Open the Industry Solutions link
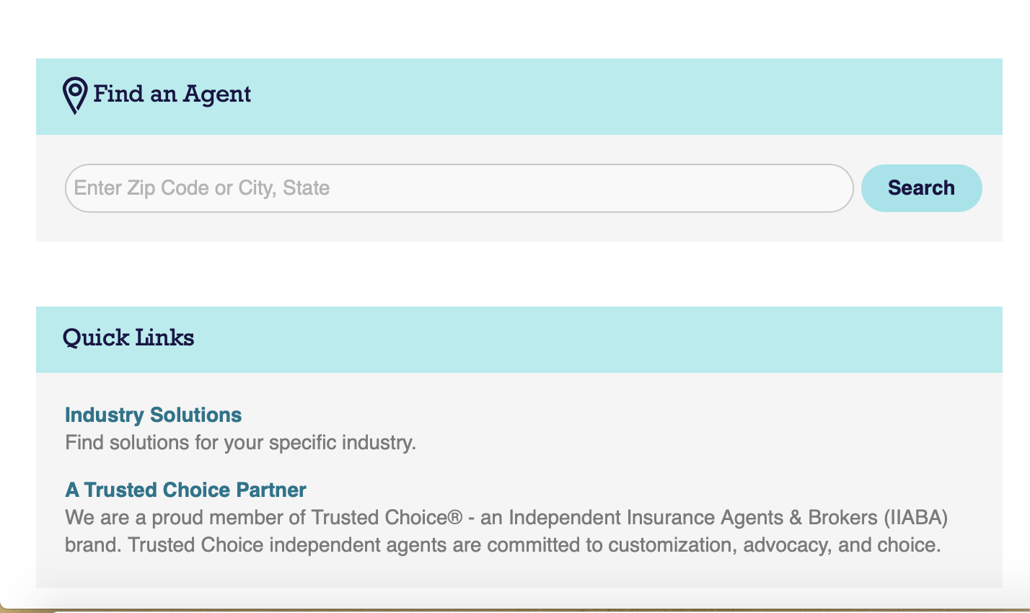 (x=153, y=415)
